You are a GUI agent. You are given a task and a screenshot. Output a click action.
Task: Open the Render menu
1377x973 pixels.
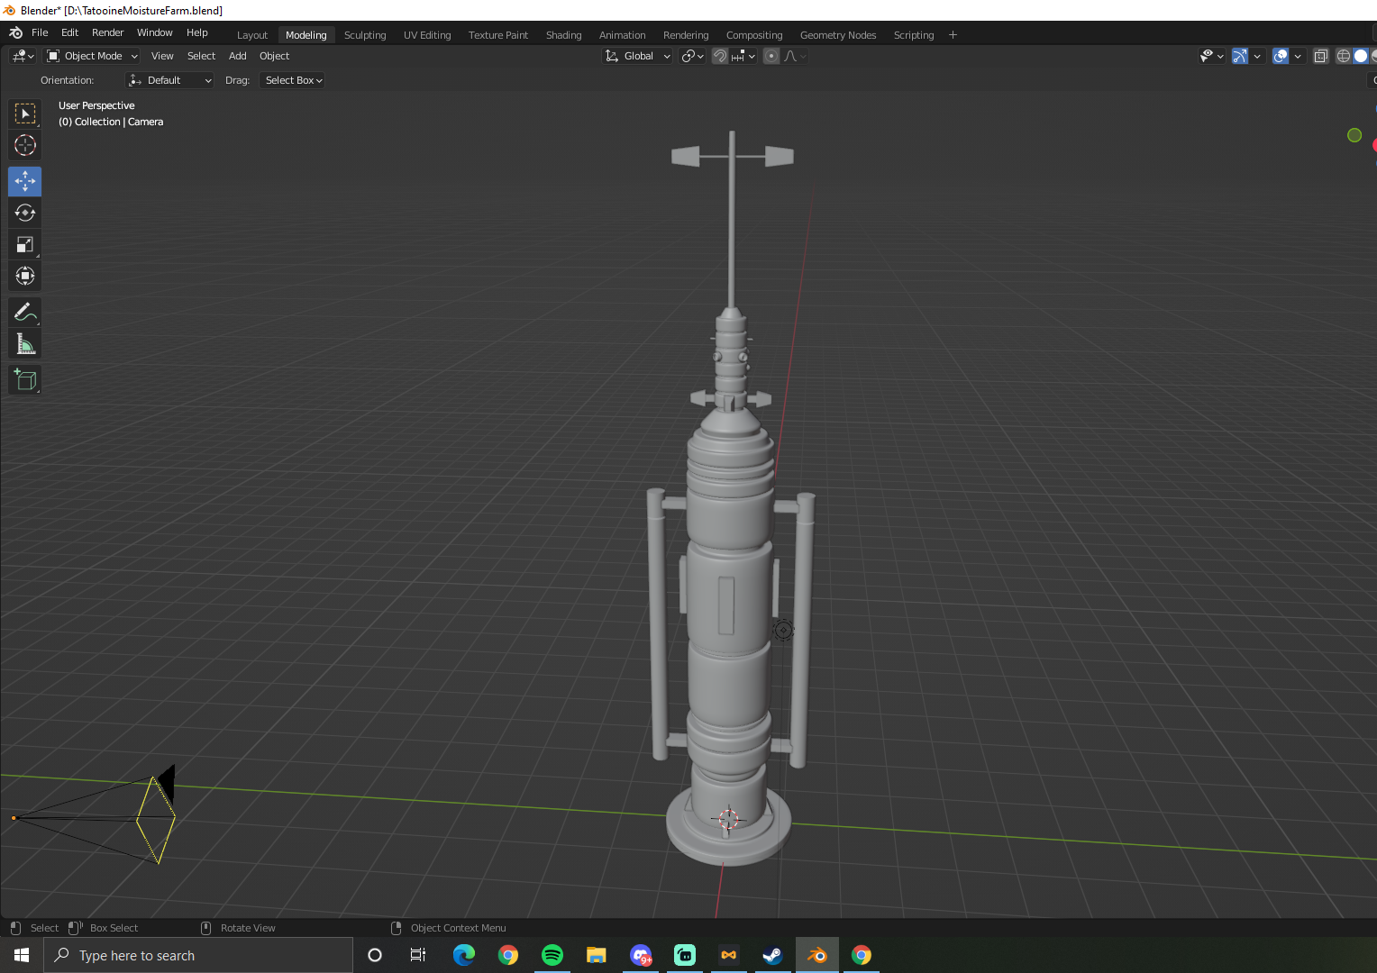(x=107, y=32)
